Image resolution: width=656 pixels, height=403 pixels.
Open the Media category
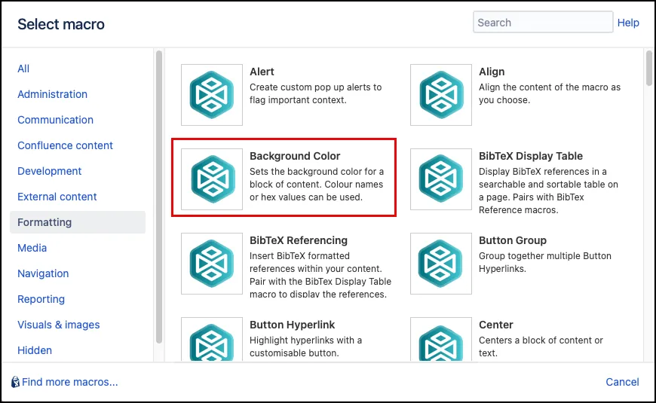32,248
